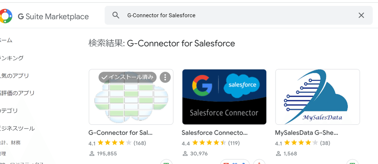This screenshot has width=378, height=164.
Task: Clear the search field with X icon
Action: pyautogui.click(x=361, y=15)
